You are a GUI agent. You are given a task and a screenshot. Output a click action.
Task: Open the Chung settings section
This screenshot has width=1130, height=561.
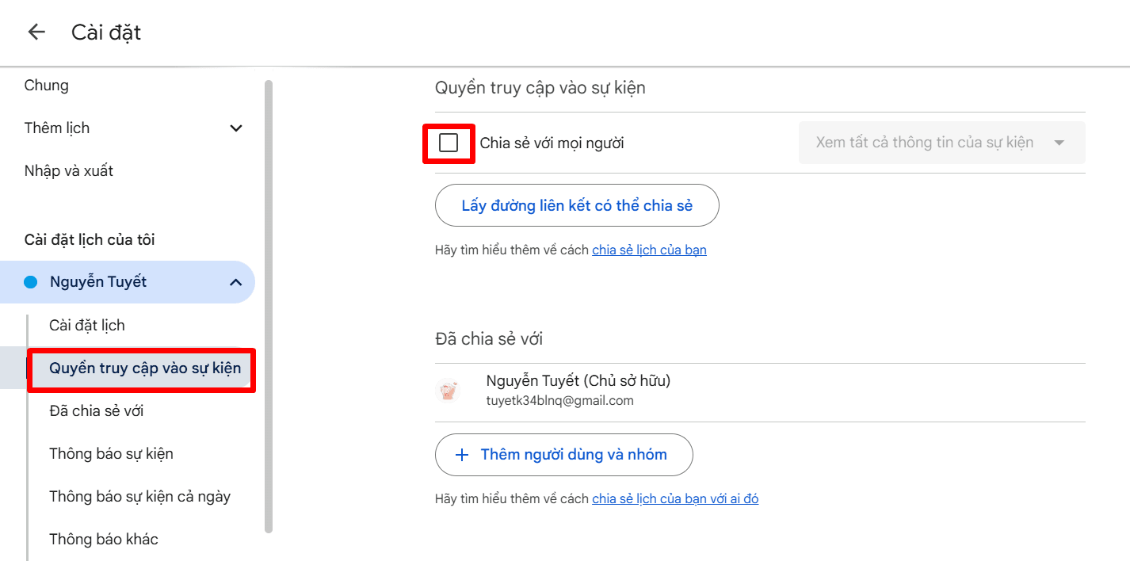[47, 85]
